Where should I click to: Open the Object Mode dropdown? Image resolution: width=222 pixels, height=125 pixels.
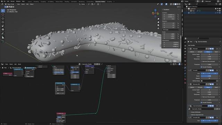click(10, 4)
